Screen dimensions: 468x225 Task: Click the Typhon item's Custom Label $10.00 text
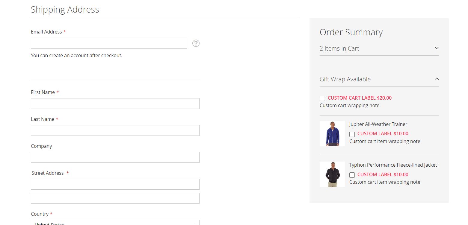point(383,174)
